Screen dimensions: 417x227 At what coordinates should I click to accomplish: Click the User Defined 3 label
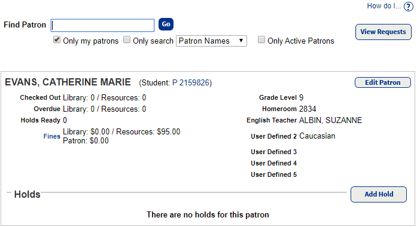tap(273, 152)
